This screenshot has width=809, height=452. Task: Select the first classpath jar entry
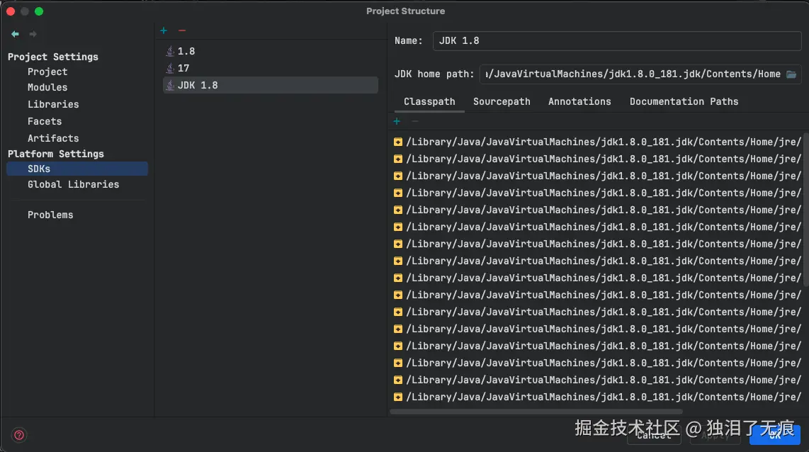602,142
